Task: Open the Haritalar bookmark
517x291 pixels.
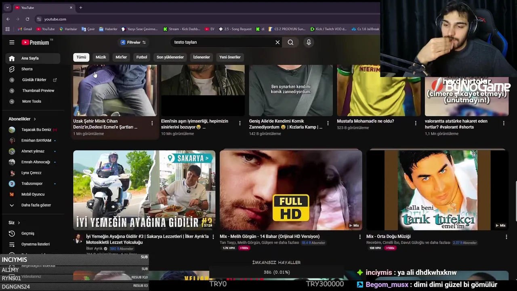Action: coord(68,29)
